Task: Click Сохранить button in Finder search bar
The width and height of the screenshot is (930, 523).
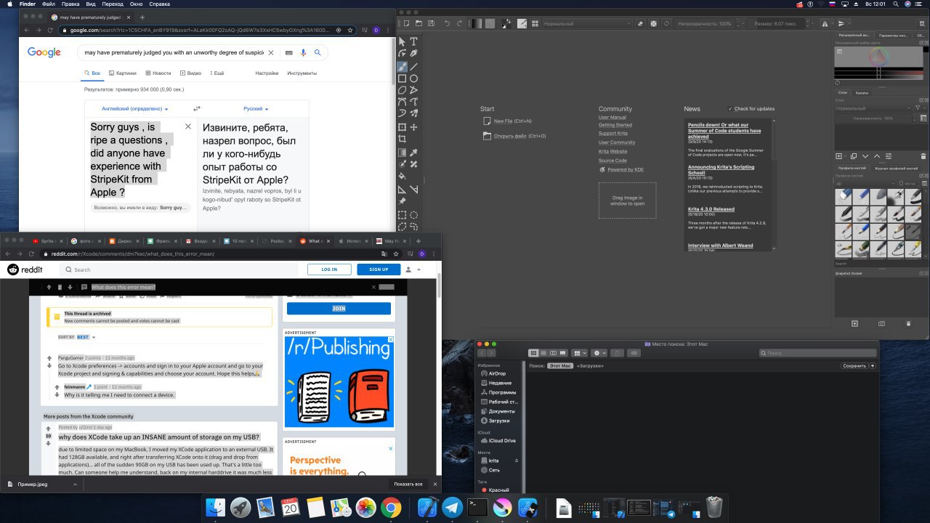Action: pos(854,366)
